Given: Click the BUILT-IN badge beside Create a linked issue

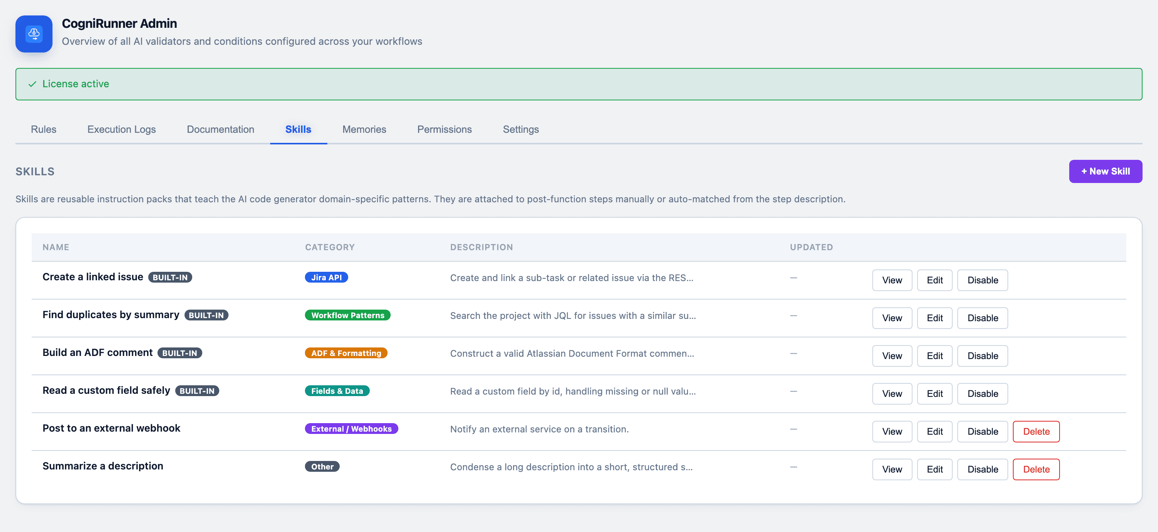Looking at the screenshot, I should click(170, 278).
